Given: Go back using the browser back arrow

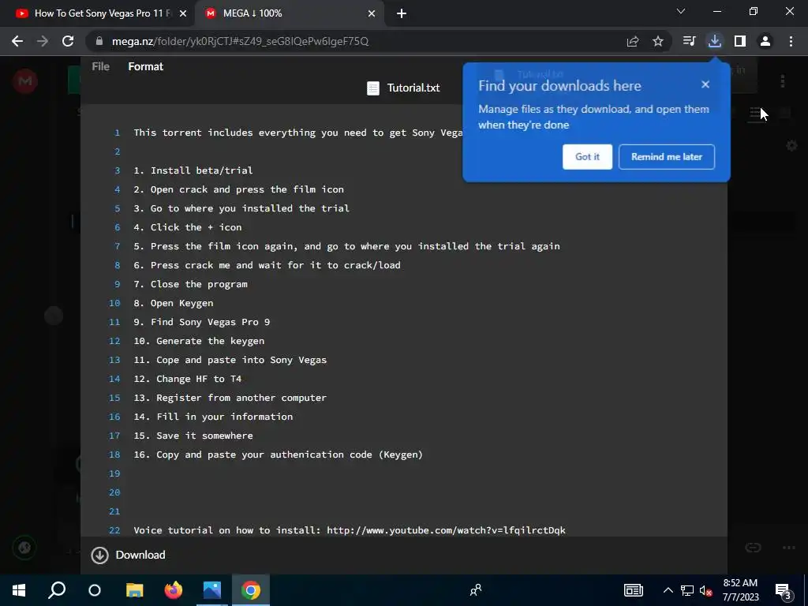Looking at the screenshot, I should click(17, 41).
